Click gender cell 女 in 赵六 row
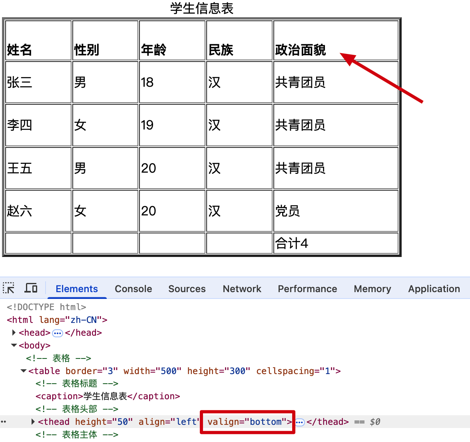 pyautogui.click(x=105, y=211)
